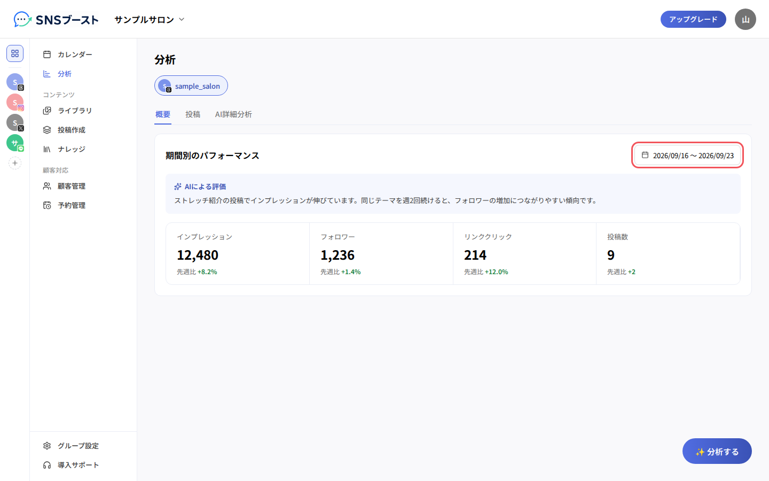The width and height of the screenshot is (769, 481).
Task: Open 顧客管理 in the sidebar
Action: point(83,186)
